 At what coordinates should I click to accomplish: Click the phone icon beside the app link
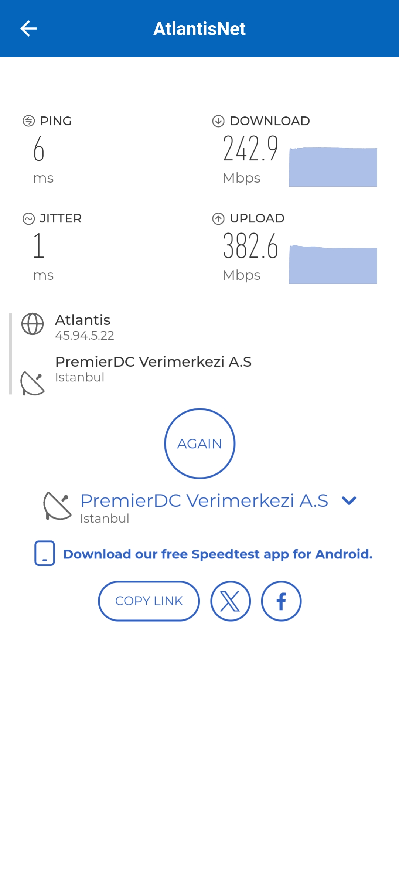point(45,553)
